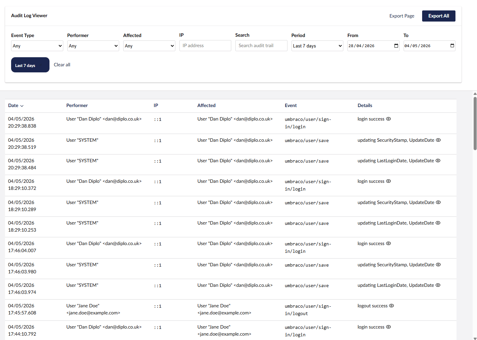477x340 pixels.
Task: Click Dan Diplo performer in 18:29:10.372 row
Action: (x=104, y=181)
